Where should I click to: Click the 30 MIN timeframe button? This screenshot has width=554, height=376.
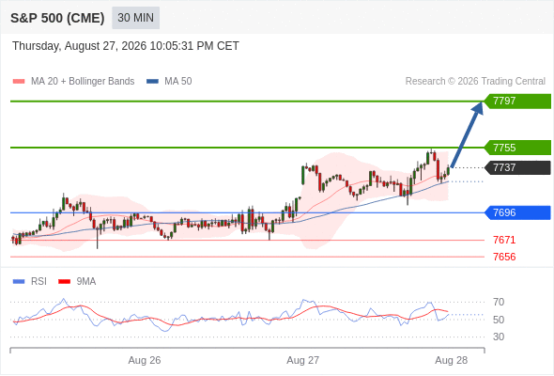(135, 18)
